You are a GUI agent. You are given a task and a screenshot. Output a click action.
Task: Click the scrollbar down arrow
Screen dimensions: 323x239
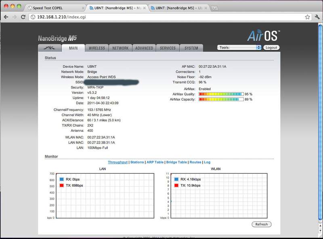pos(320,230)
